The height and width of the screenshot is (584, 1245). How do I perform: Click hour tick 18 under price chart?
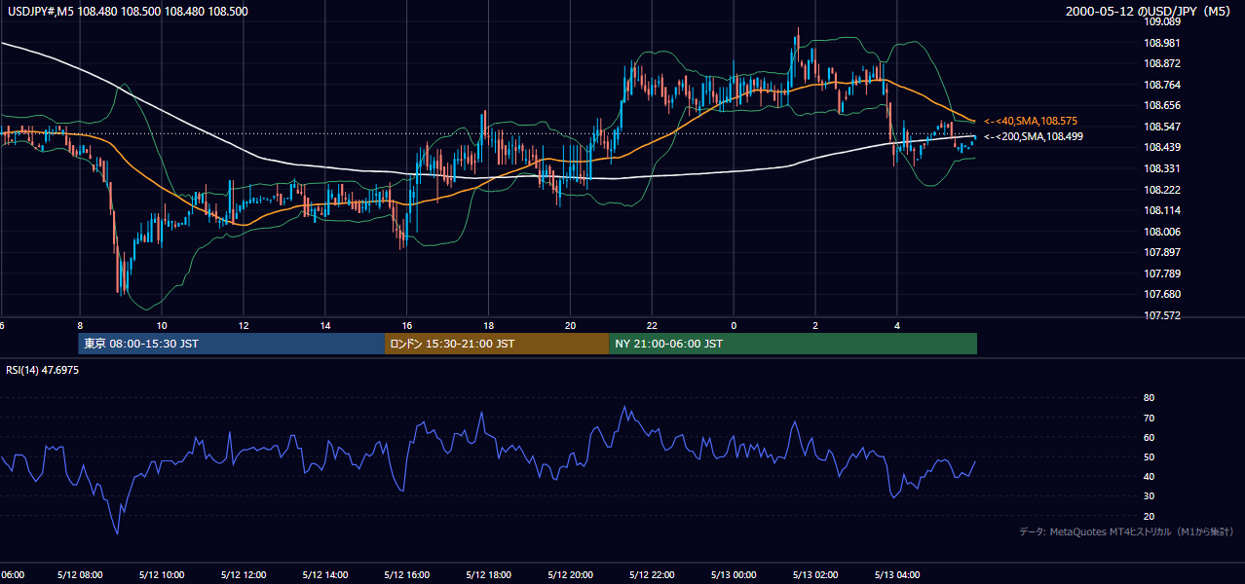tap(489, 326)
